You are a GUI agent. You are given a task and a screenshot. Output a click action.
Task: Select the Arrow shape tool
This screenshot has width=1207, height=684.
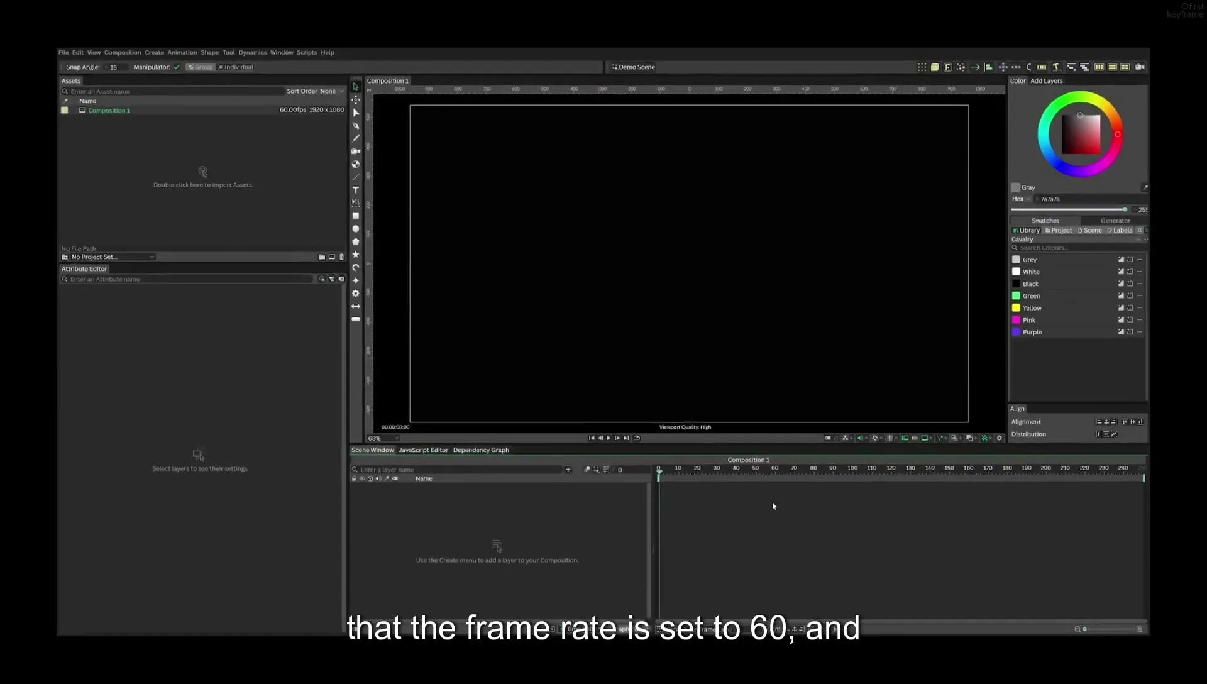coord(356,307)
